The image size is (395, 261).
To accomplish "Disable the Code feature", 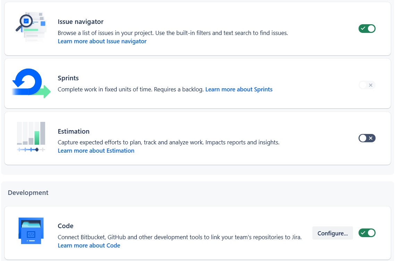I will [x=367, y=233].
